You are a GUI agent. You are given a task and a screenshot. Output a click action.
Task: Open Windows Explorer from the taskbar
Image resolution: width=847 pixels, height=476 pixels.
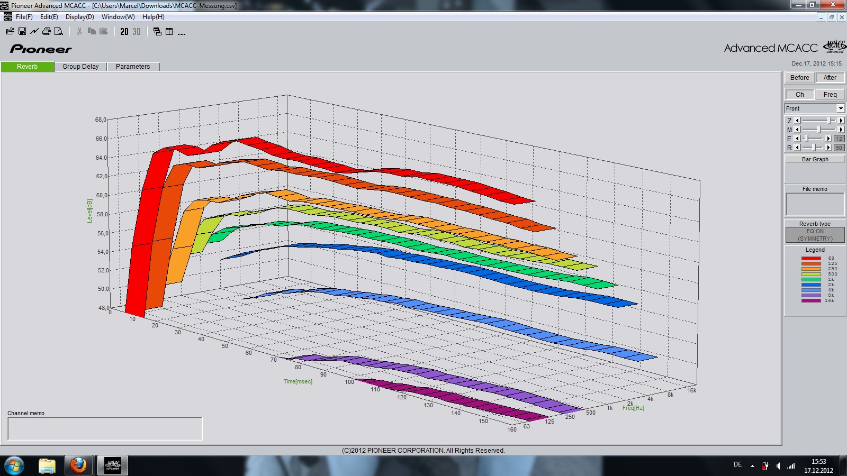point(47,465)
